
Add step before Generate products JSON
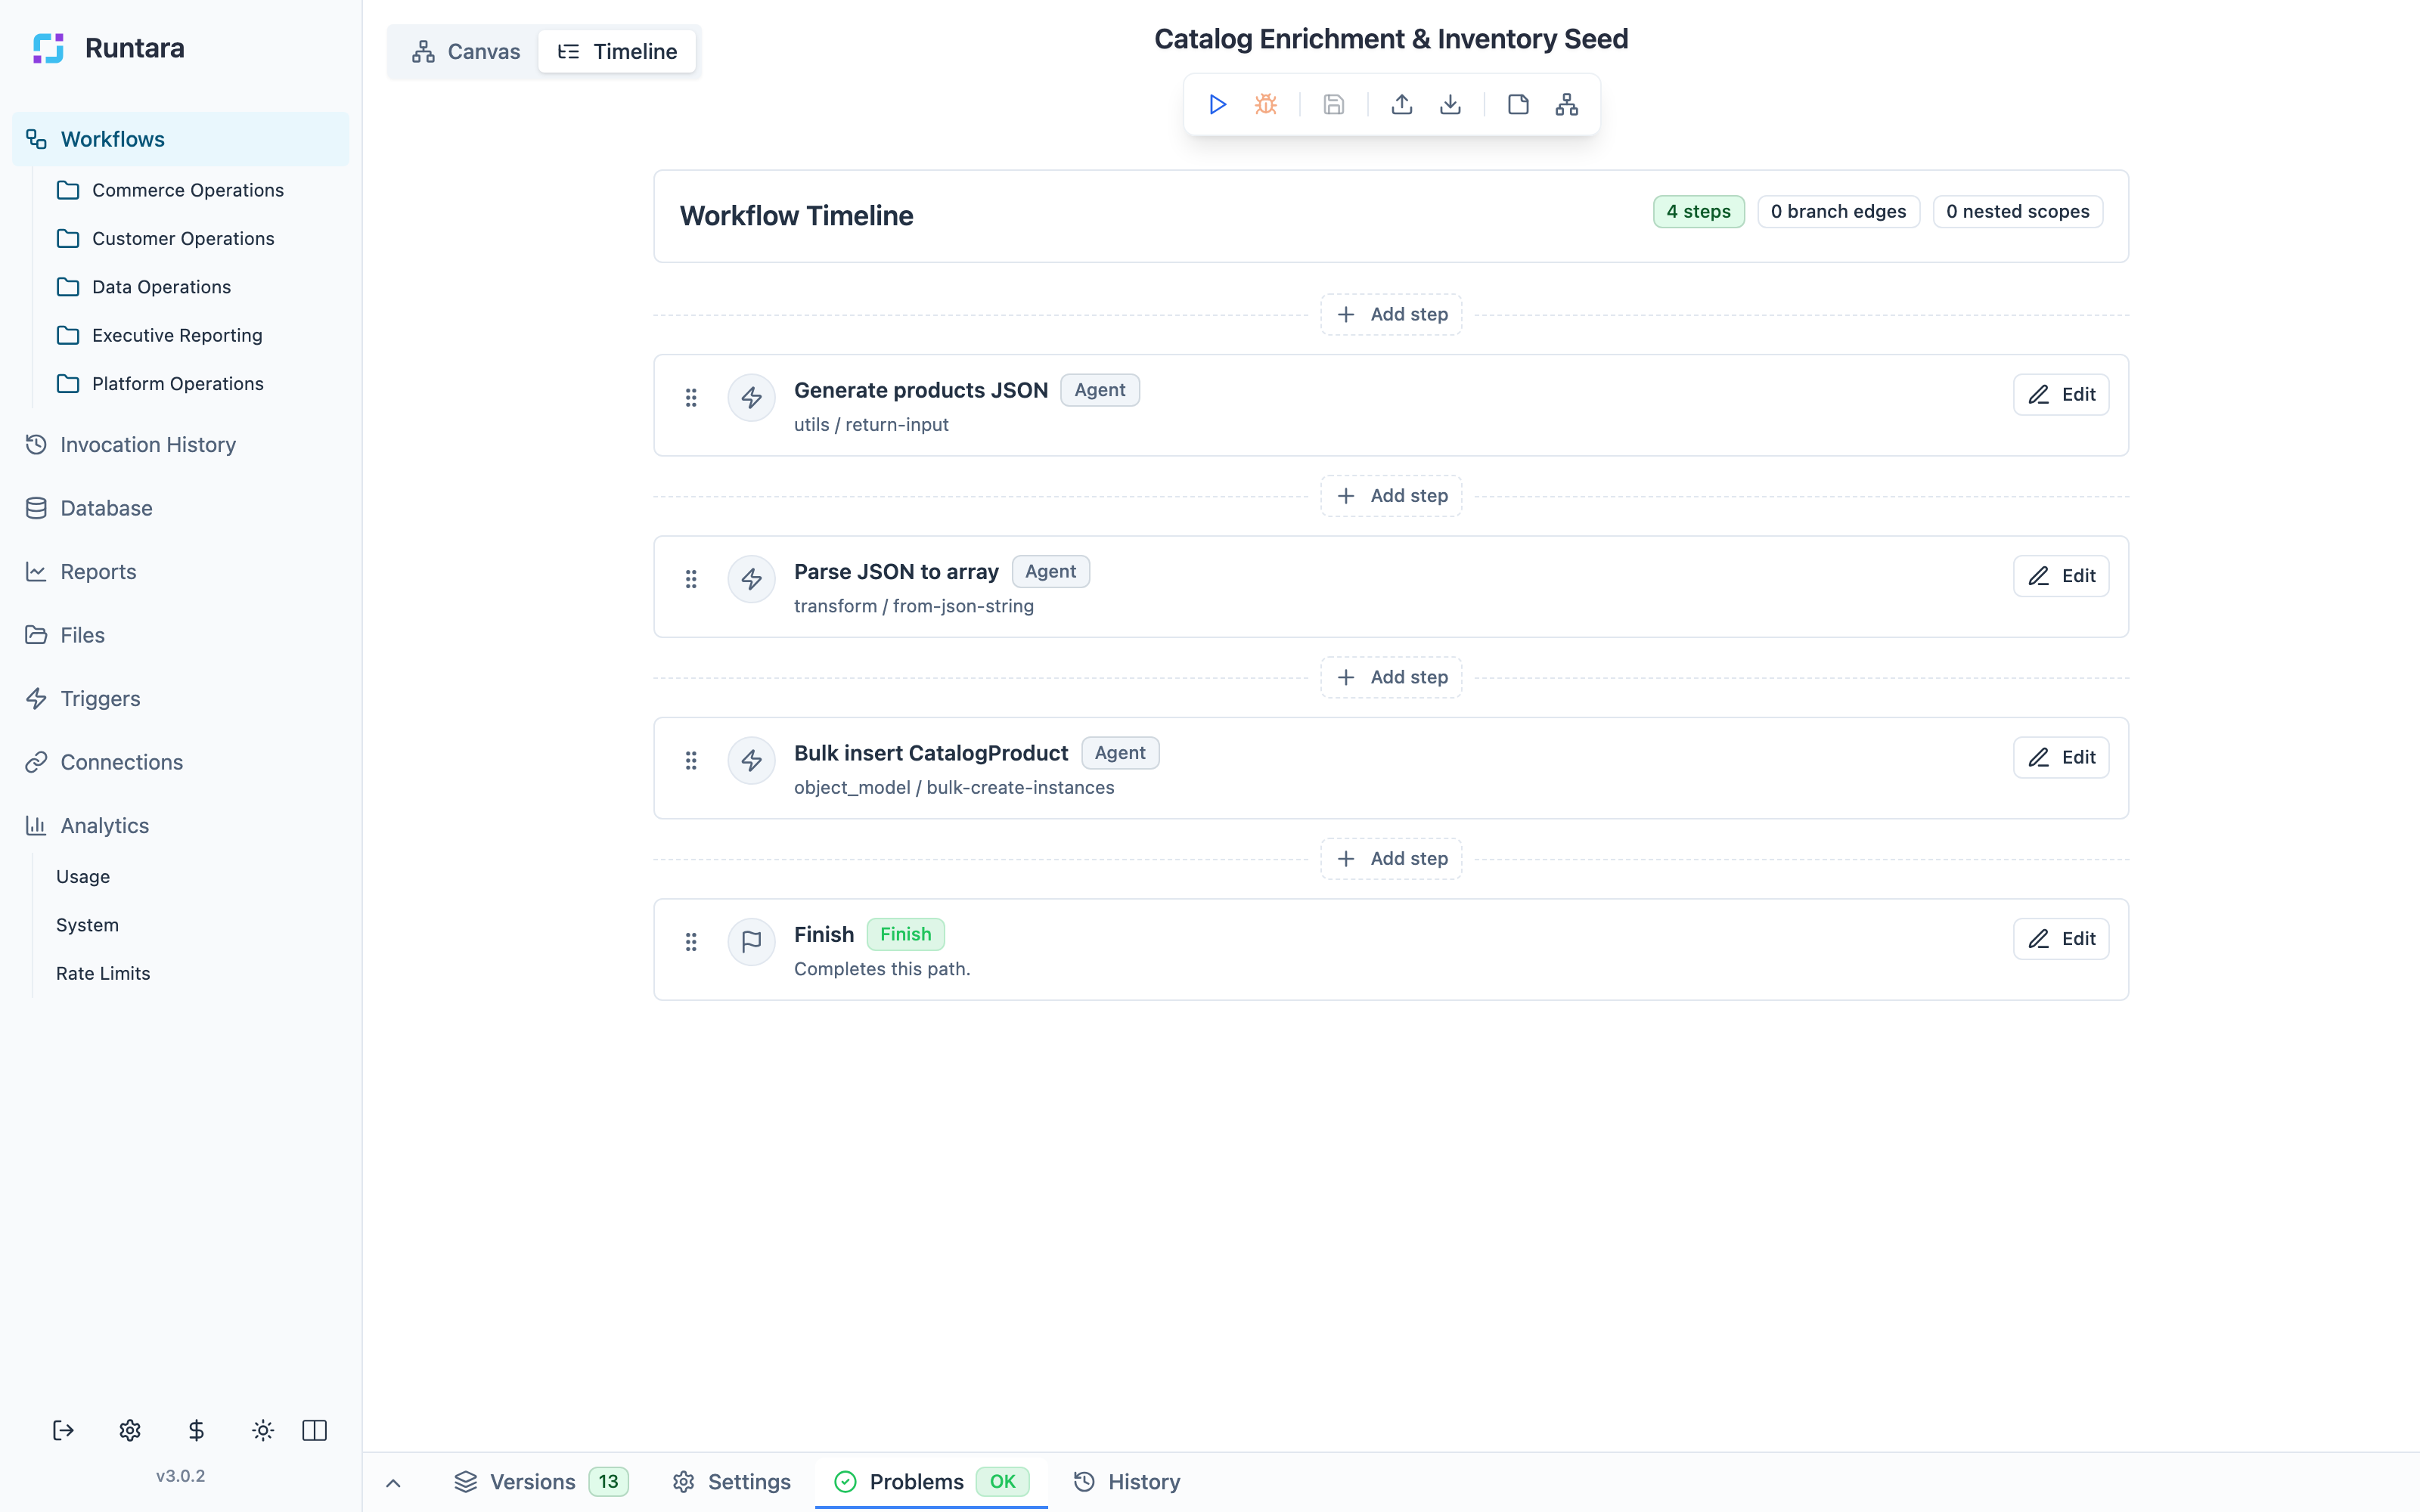coord(1391,314)
